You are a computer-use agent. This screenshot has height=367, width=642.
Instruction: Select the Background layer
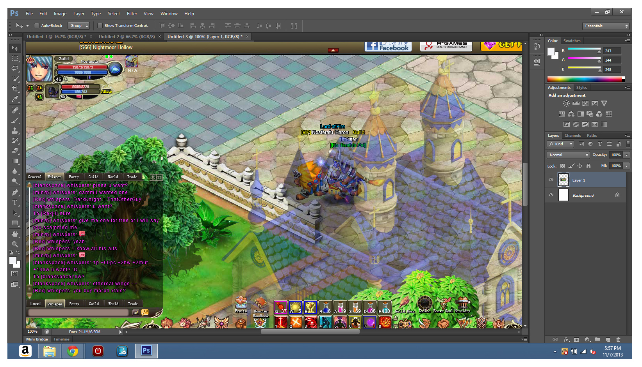(x=586, y=195)
